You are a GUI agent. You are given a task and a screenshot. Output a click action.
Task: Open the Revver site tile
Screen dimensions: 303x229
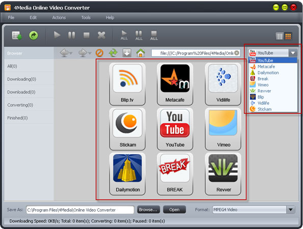click(223, 174)
